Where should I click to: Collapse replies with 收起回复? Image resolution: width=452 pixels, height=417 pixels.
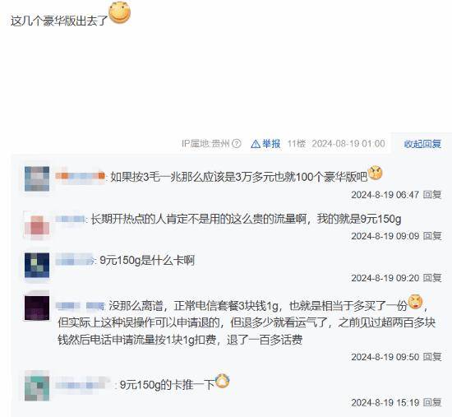(422, 144)
